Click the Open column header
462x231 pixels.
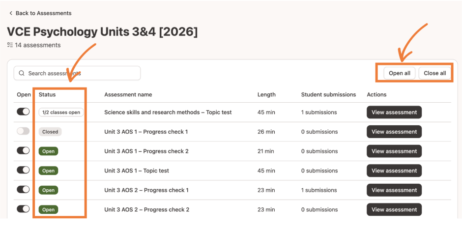point(24,94)
